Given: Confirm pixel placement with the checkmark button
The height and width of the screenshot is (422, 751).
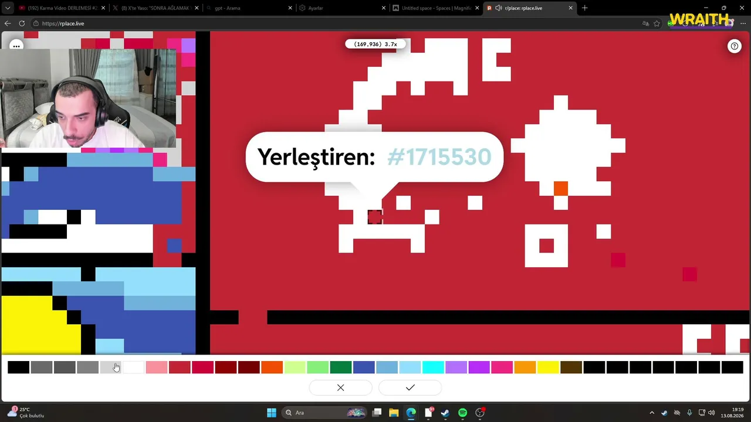Looking at the screenshot, I should [x=410, y=387].
